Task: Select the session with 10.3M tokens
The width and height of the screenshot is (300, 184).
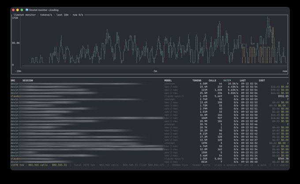Action: pyautogui.click(x=150, y=131)
